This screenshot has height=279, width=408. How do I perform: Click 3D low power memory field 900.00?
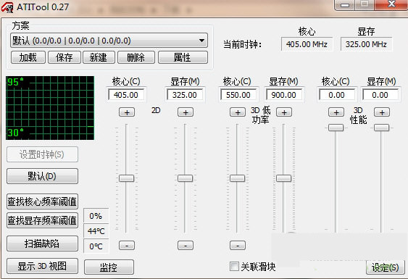pyautogui.click(x=284, y=95)
